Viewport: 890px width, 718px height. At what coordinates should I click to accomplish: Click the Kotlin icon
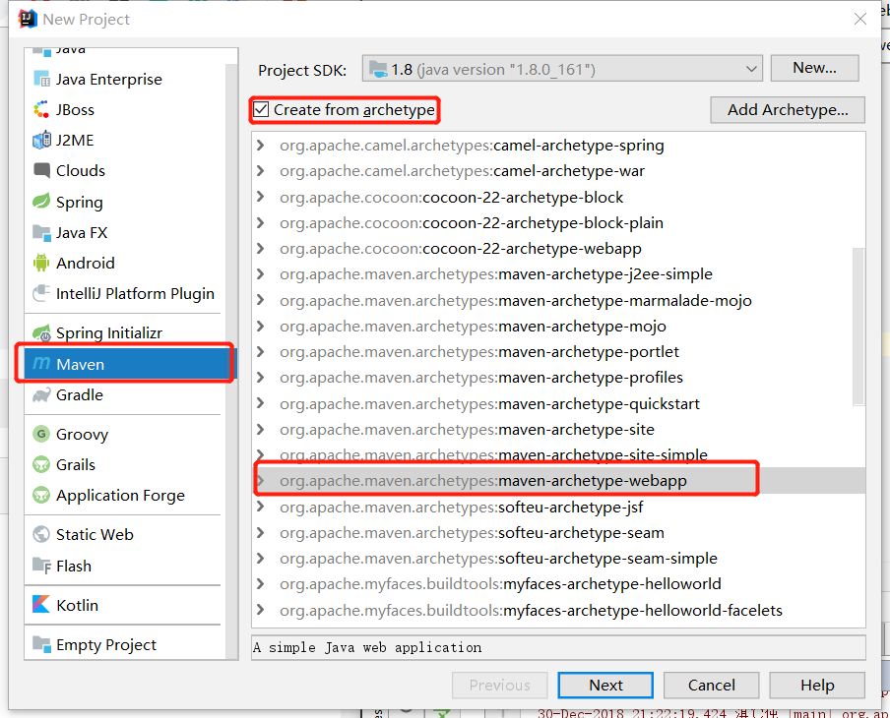click(41, 605)
